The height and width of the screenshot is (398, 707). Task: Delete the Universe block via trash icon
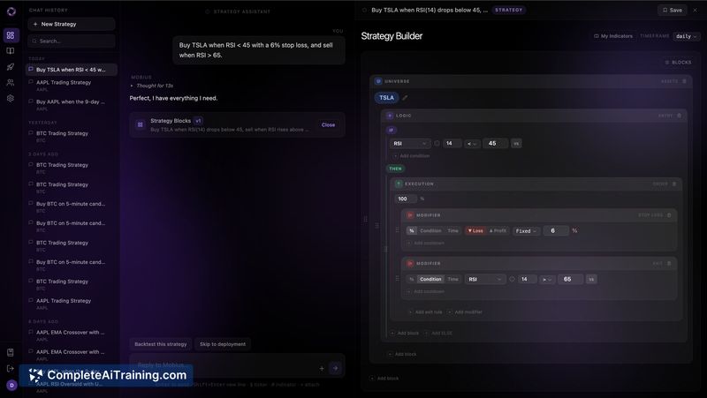tap(684, 81)
